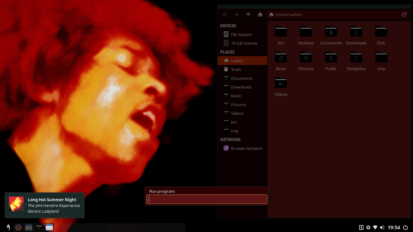Open Trash in the Places sidebar

[242, 69]
